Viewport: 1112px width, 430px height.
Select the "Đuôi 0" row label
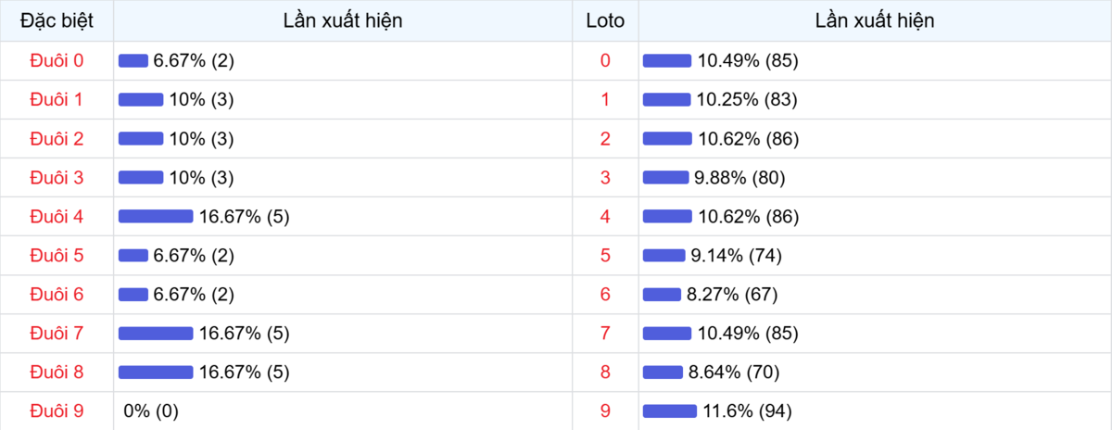(57, 60)
